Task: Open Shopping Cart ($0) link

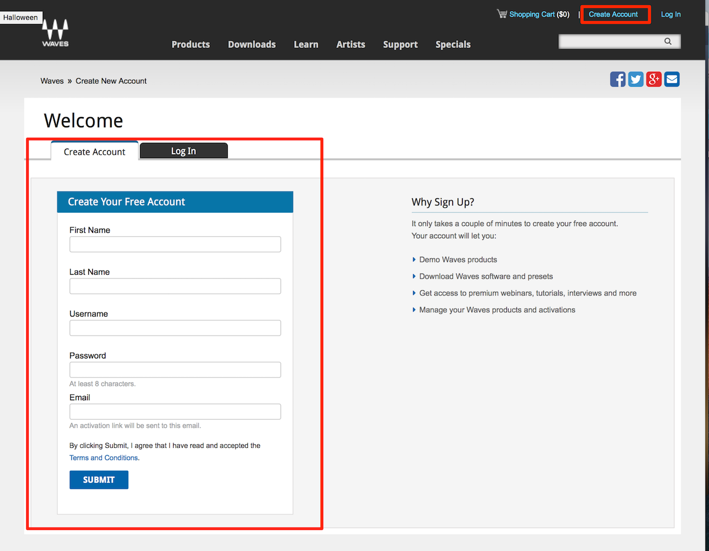Action: [539, 15]
